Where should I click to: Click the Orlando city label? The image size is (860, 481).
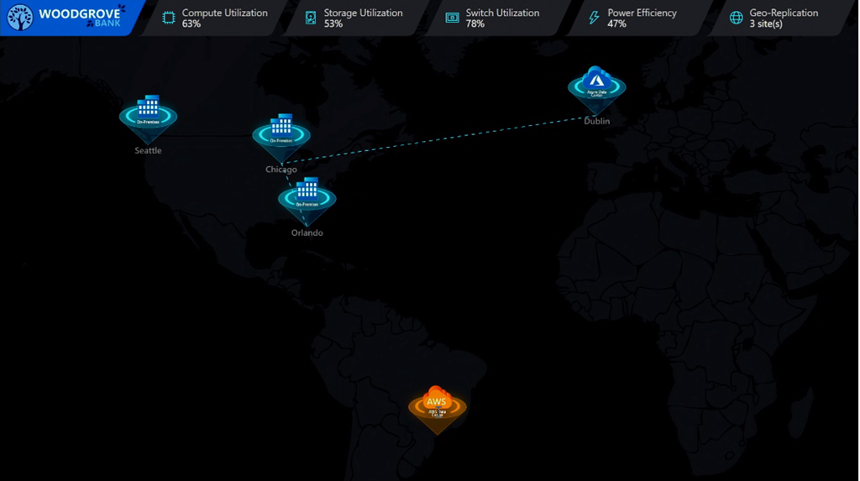coord(307,233)
